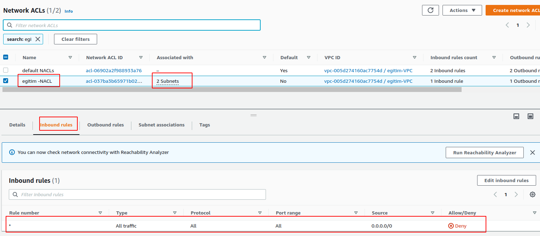
Task: Focus the Filter network ACLs search field
Action: point(132,25)
